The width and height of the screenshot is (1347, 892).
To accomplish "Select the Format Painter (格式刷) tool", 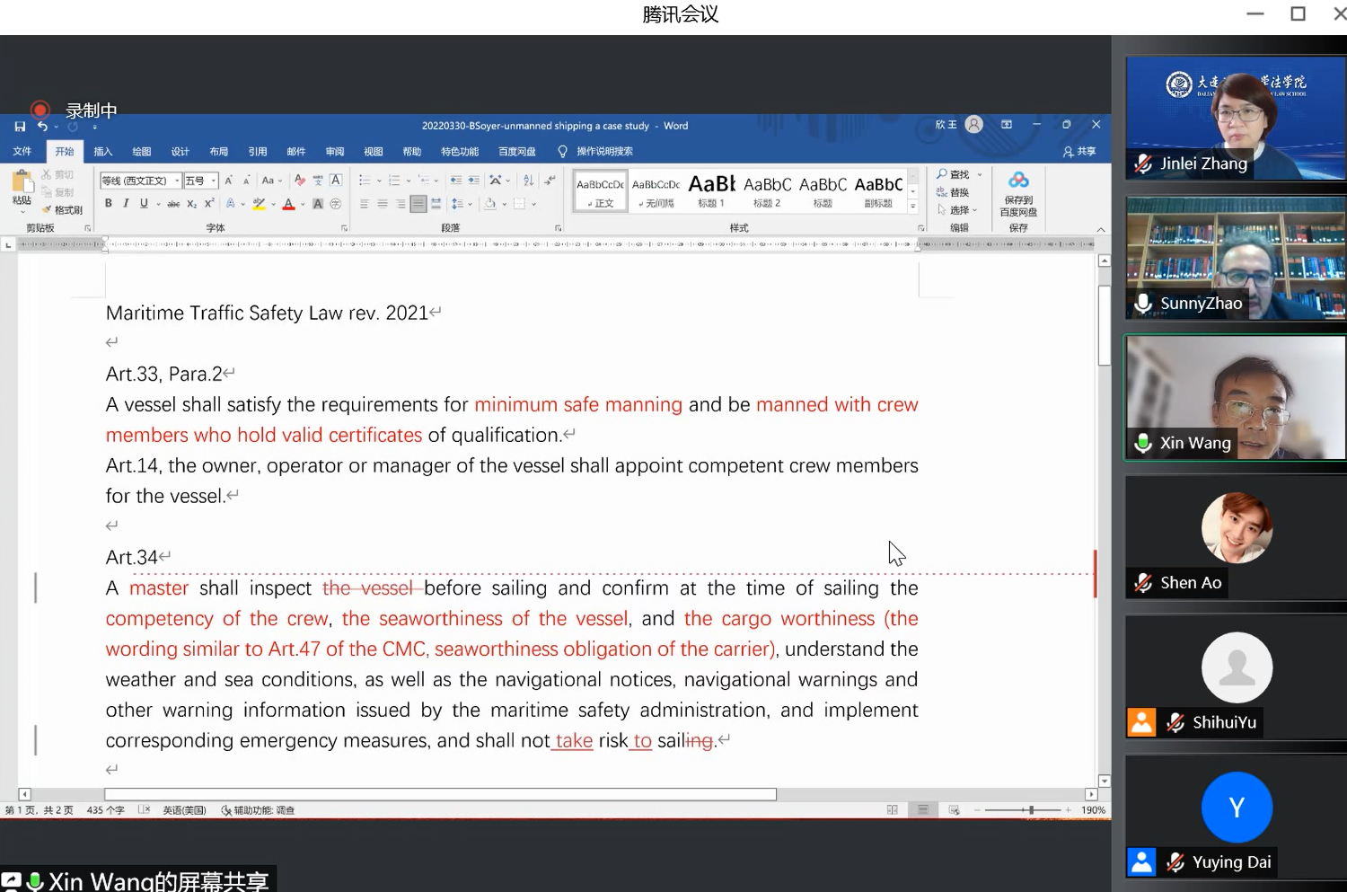I will coord(63,210).
